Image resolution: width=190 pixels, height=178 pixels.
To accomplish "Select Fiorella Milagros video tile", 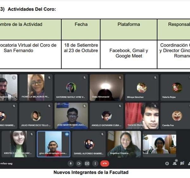I will point(36,87).
